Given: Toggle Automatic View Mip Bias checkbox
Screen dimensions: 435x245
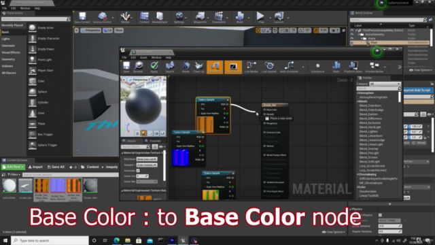Looking at the screenshot, I should tap(138, 171).
